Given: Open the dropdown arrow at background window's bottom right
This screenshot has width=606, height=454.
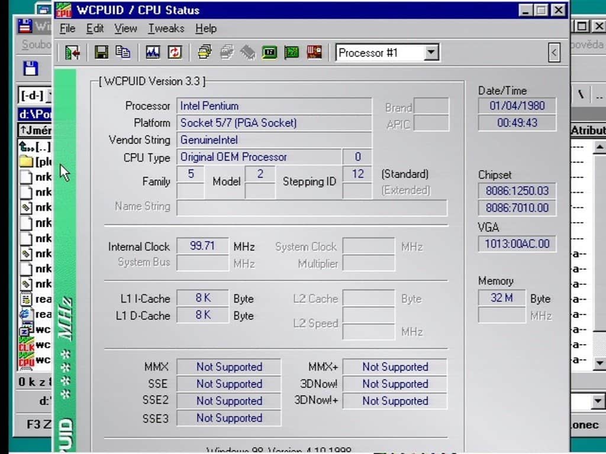Looking at the screenshot, I should [x=598, y=401].
